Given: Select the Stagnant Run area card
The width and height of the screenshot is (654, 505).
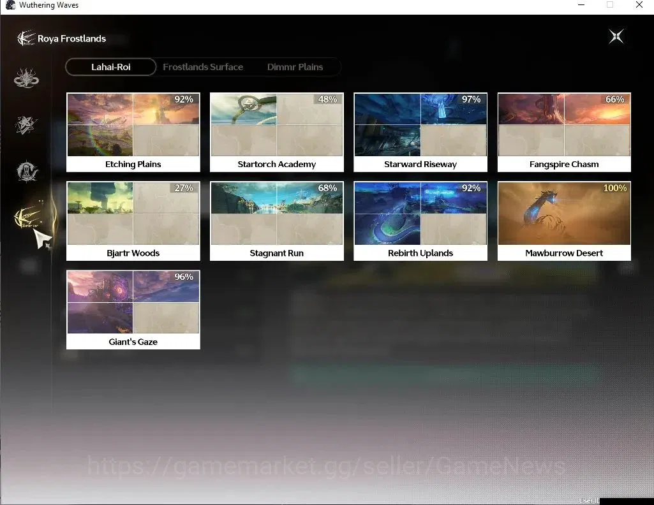Looking at the screenshot, I should point(276,221).
